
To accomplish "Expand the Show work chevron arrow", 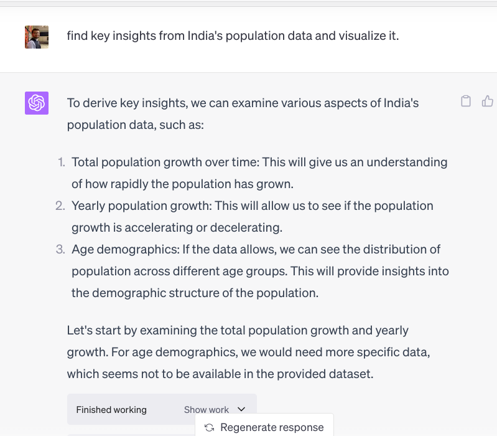I will coord(242,409).
